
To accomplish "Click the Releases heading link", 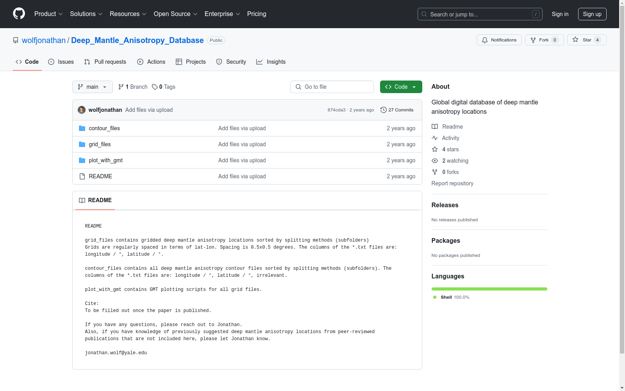I will click(445, 205).
